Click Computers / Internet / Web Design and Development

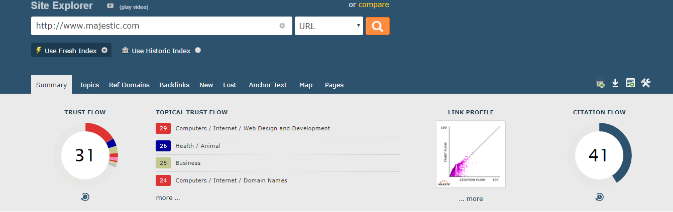click(x=253, y=128)
